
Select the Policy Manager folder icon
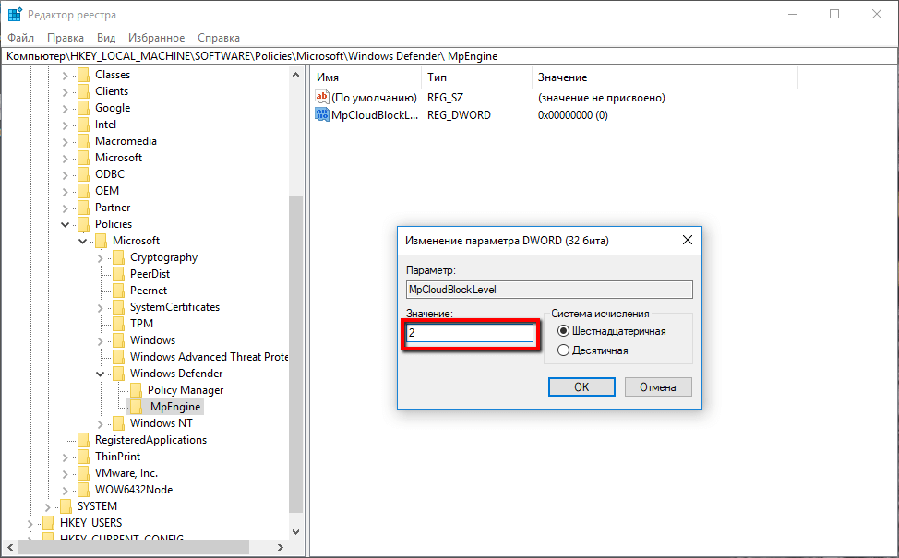tap(136, 390)
